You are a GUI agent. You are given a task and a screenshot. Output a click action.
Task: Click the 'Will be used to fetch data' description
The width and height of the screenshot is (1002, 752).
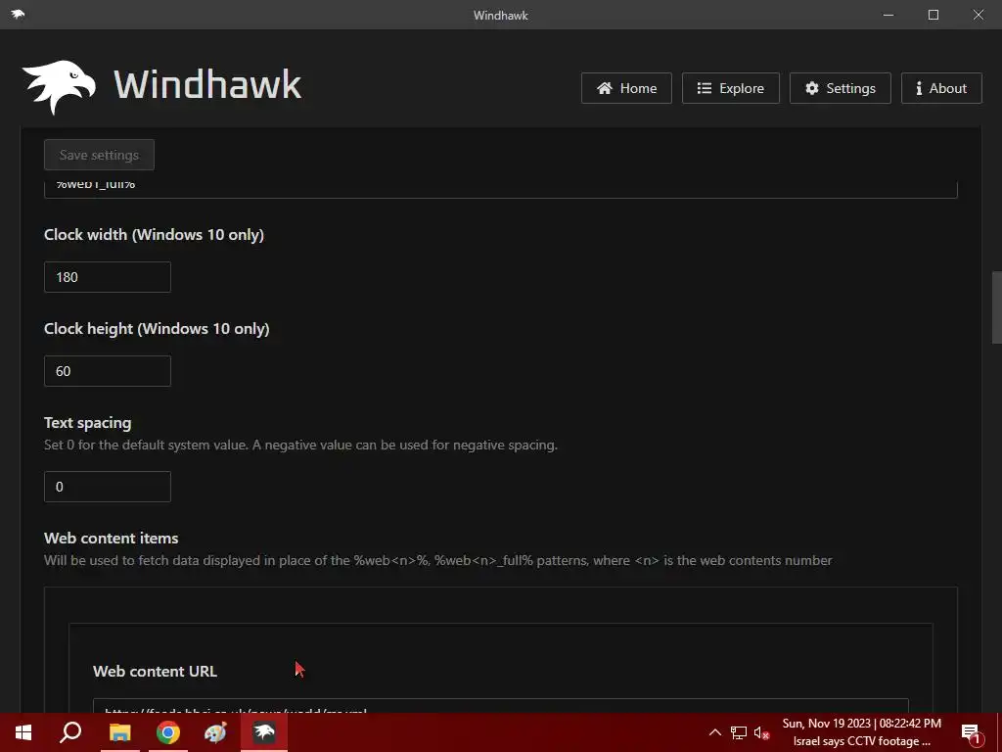(x=437, y=561)
